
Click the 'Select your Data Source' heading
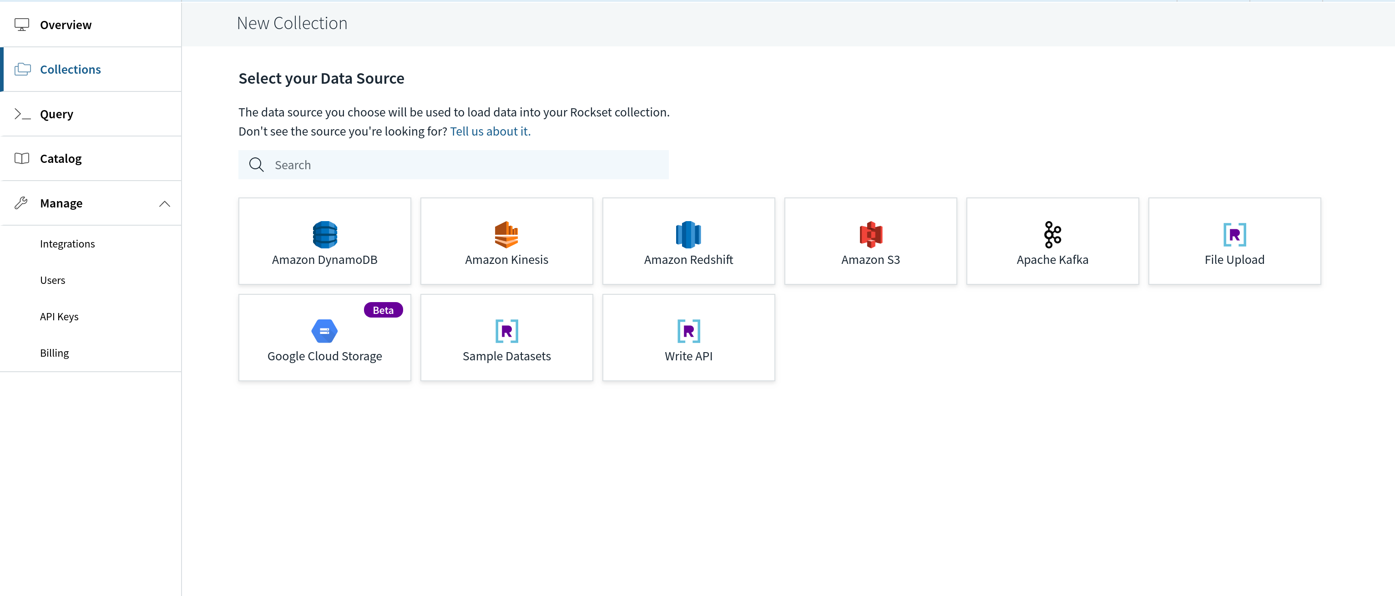click(x=321, y=79)
